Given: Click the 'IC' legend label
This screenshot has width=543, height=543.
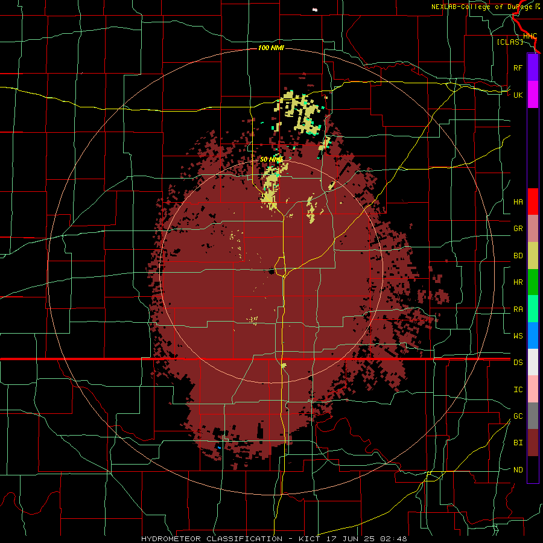Looking at the screenshot, I should click(518, 390).
